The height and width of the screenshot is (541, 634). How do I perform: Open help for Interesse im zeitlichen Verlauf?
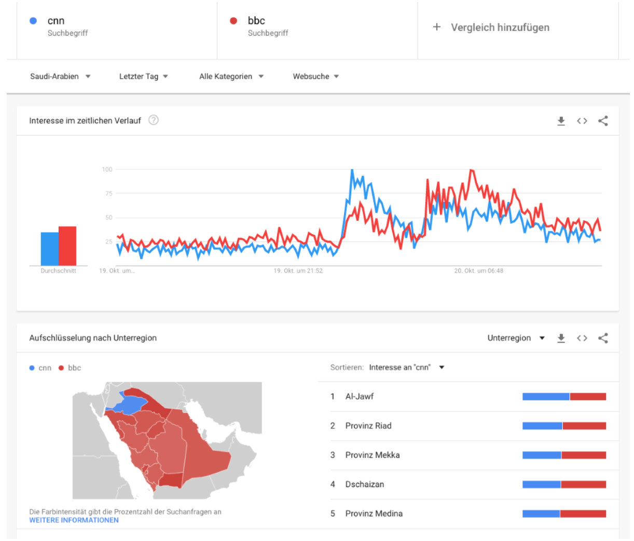[154, 120]
